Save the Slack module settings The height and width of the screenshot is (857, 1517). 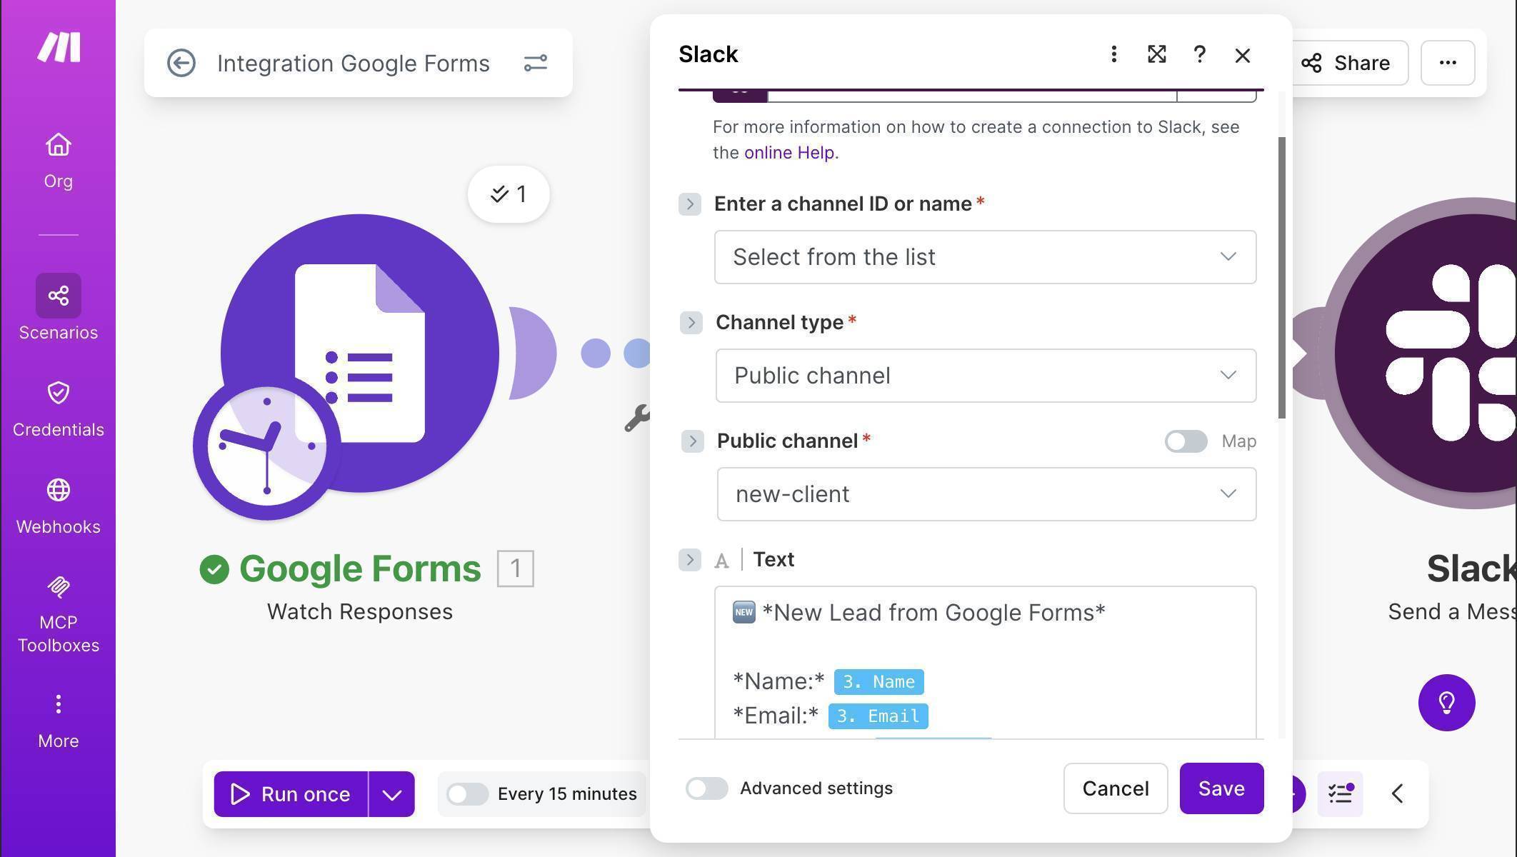coord(1221,788)
